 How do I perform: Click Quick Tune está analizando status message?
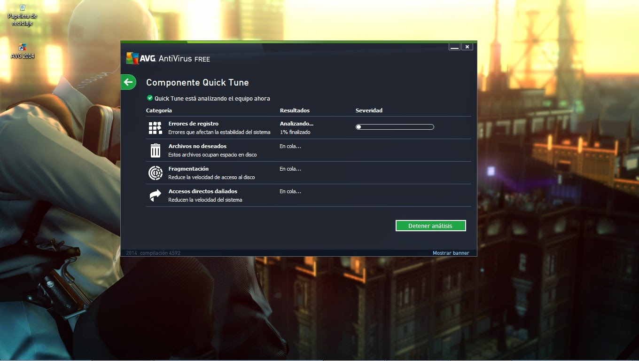pyautogui.click(x=212, y=98)
